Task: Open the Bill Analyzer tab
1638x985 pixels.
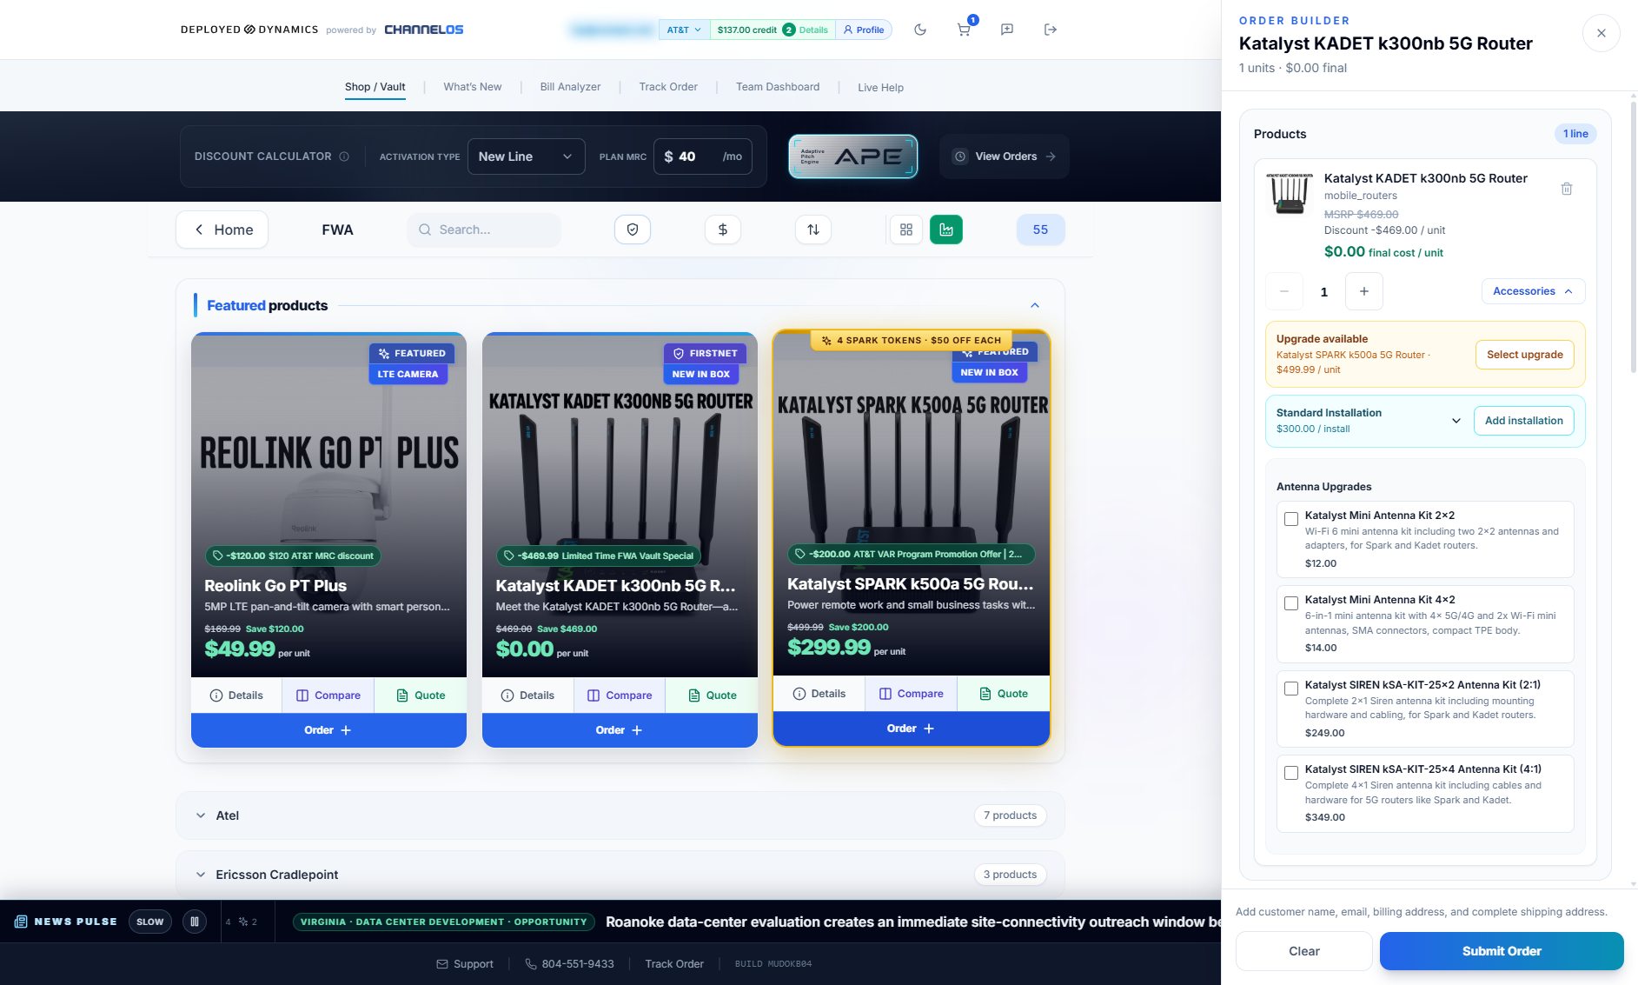Action: click(570, 87)
